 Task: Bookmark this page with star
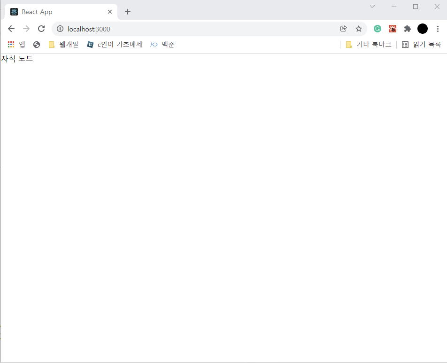(359, 29)
